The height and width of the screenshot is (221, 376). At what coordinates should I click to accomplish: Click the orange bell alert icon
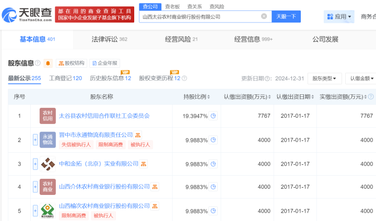pos(48,63)
